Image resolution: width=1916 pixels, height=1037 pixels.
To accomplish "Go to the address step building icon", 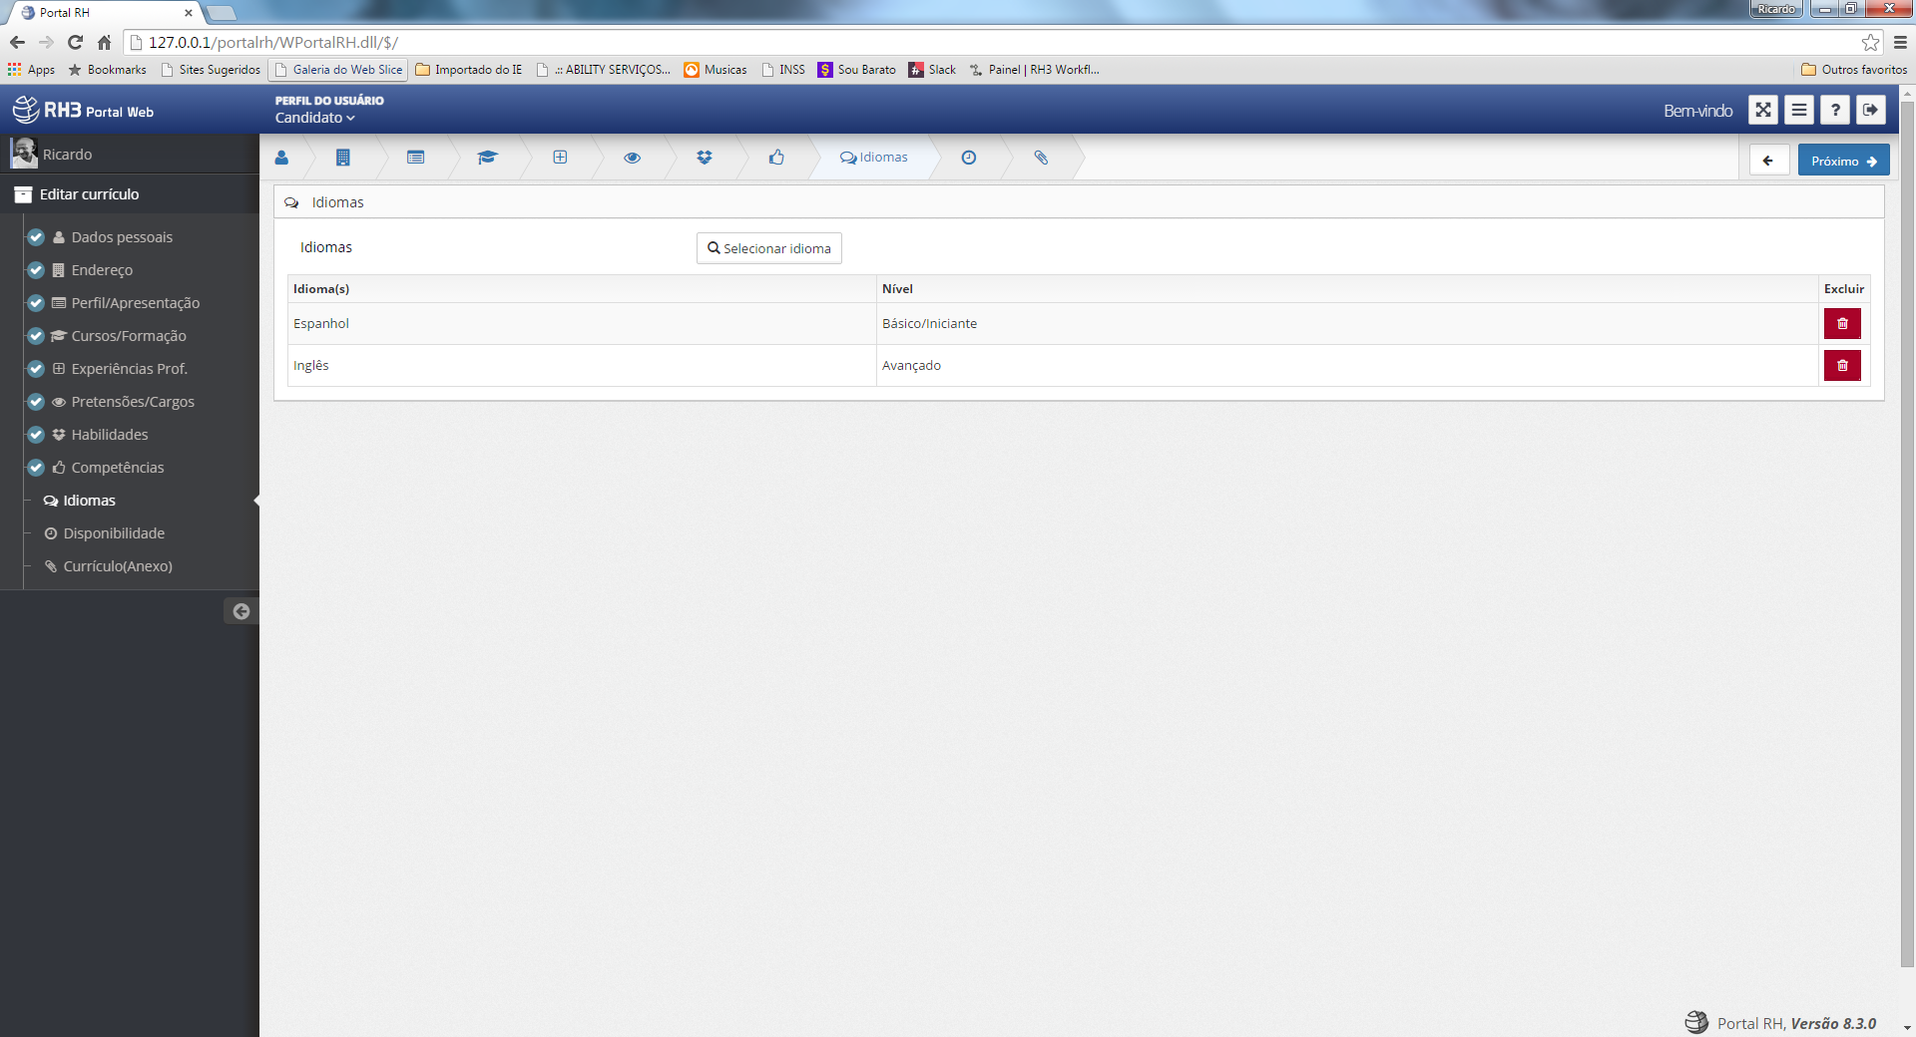I will (343, 158).
